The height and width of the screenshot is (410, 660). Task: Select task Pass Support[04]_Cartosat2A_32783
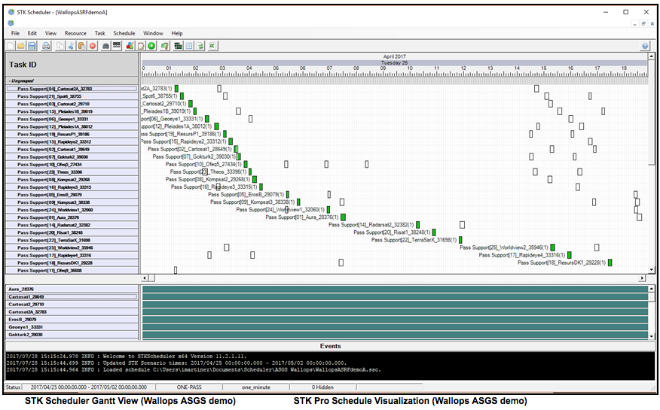click(72, 89)
